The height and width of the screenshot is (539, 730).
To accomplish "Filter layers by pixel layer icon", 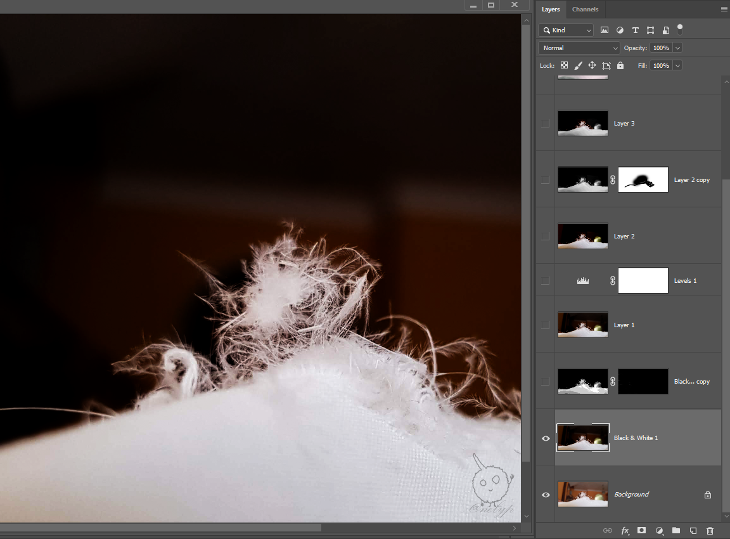I will [x=605, y=30].
